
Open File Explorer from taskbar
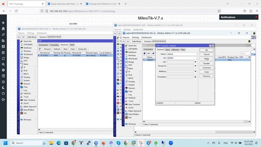(51, 143)
